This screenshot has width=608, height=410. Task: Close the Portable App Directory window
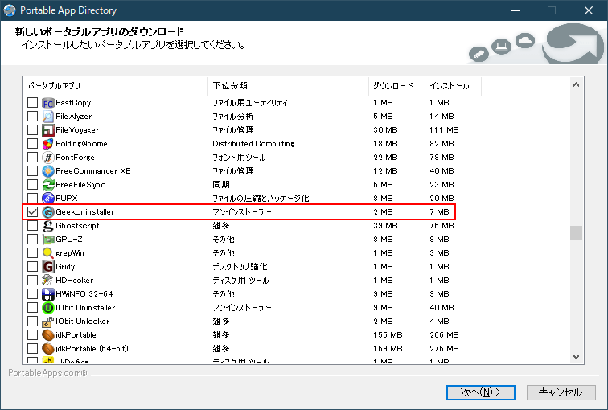[x=589, y=10]
